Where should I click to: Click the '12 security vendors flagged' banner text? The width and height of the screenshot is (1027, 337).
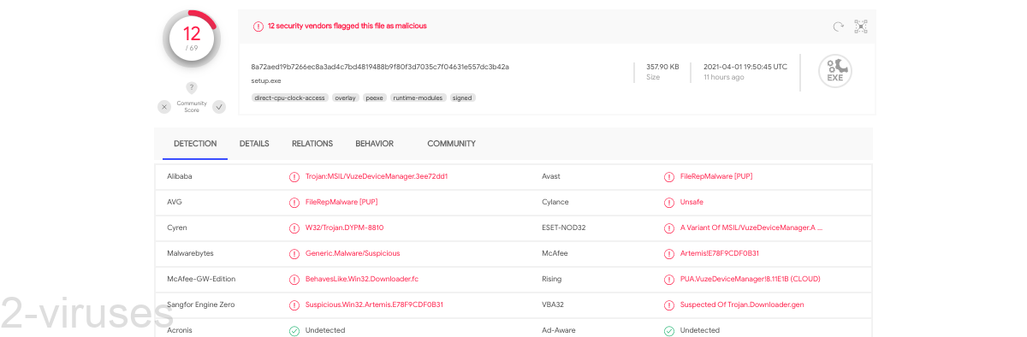(347, 27)
